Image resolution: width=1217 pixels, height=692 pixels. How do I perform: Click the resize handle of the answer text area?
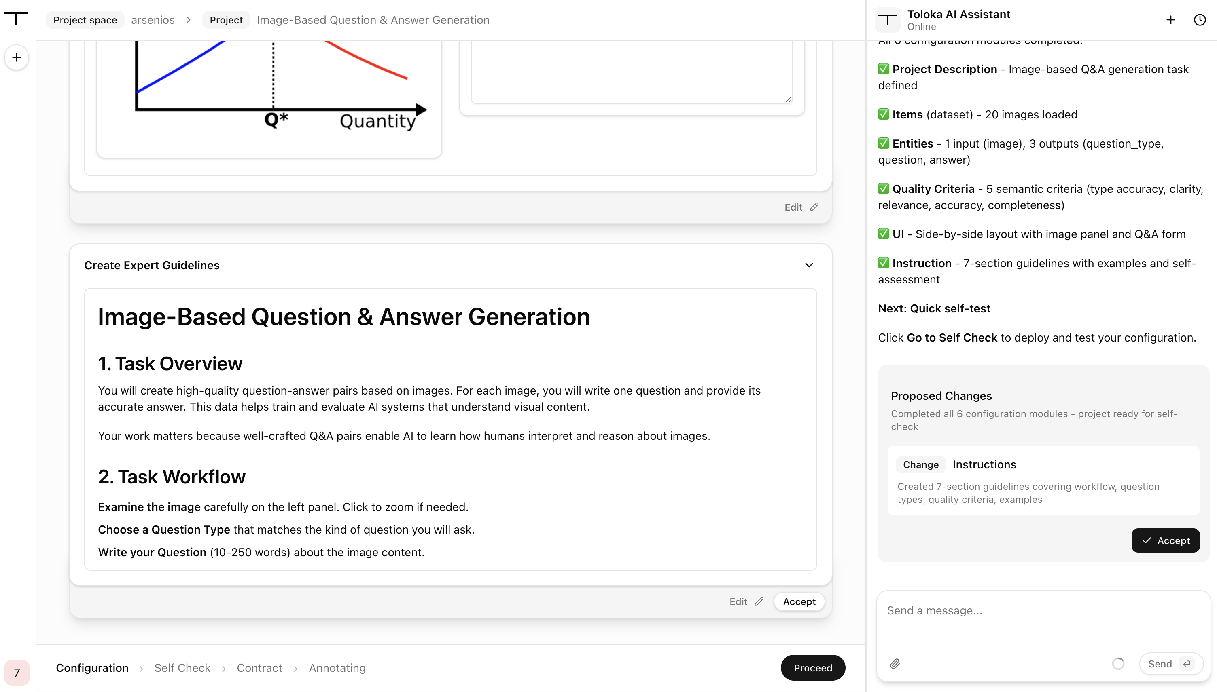[x=788, y=99]
